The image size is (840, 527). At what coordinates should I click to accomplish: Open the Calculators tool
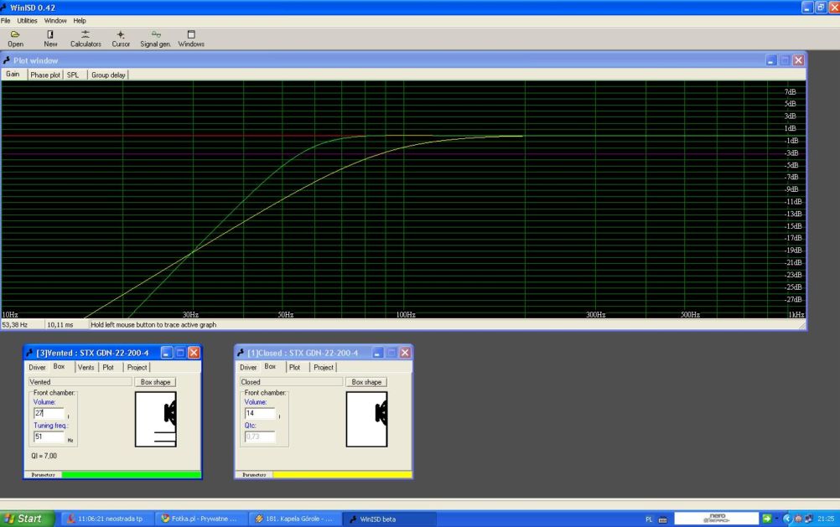[x=86, y=39]
